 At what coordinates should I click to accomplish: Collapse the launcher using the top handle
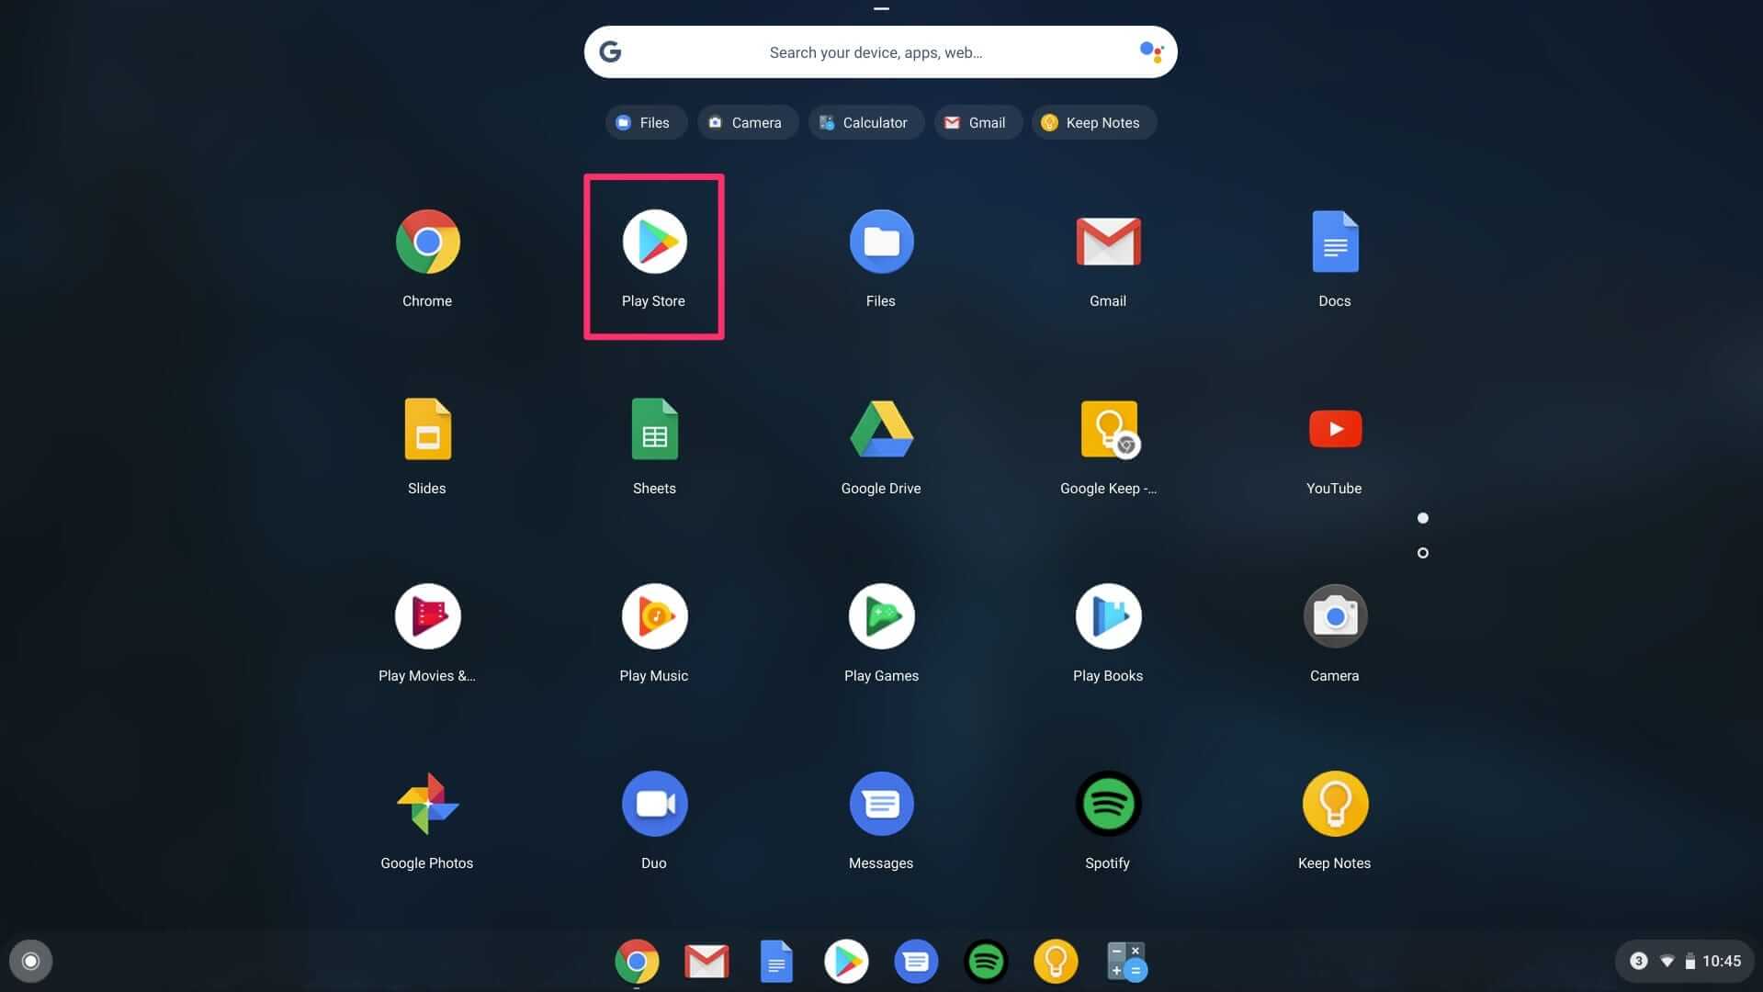pos(881,9)
